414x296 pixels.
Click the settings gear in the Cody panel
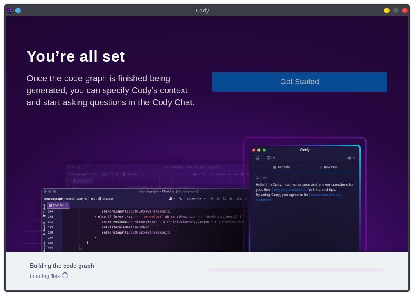point(349,158)
